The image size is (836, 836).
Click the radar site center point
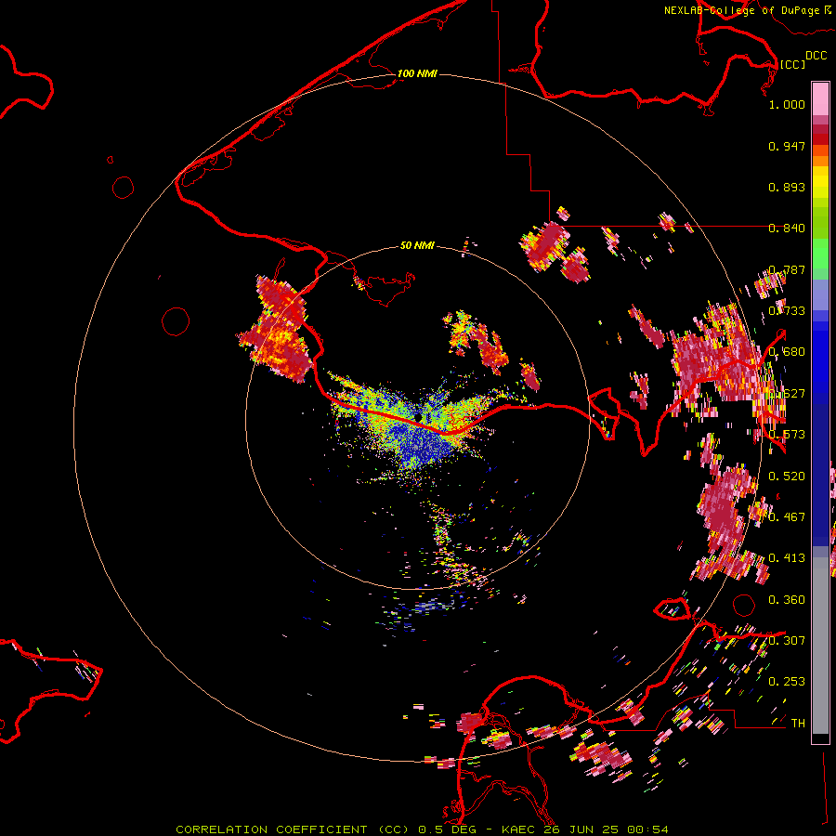pos(417,417)
